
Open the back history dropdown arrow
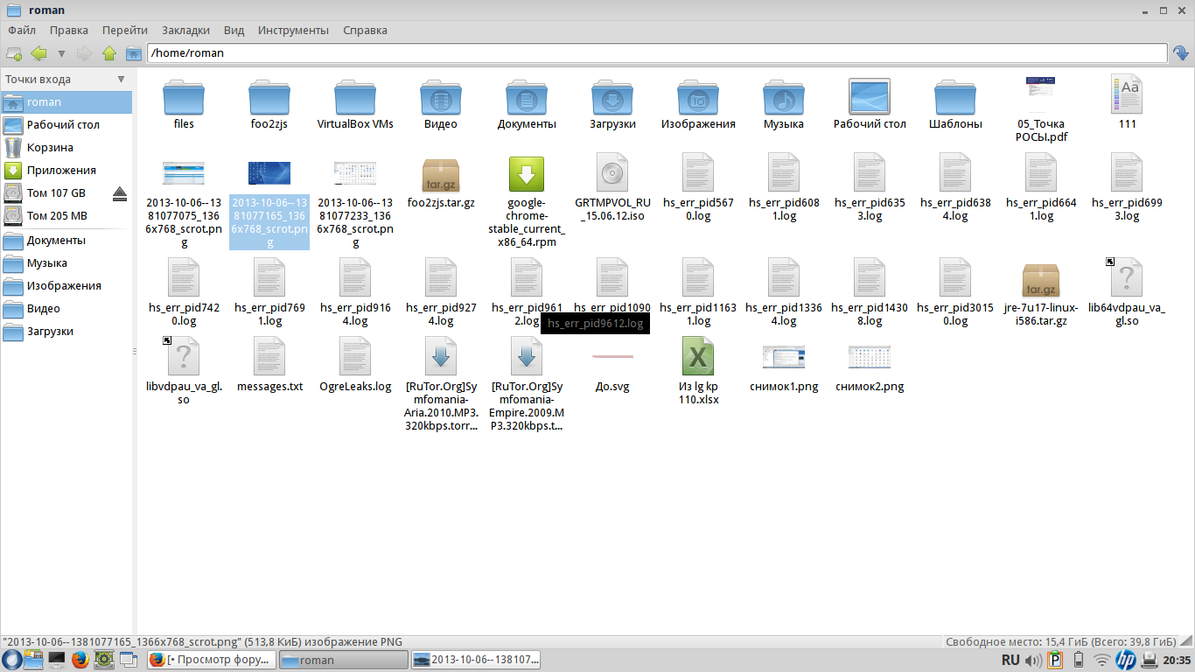tap(61, 53)
